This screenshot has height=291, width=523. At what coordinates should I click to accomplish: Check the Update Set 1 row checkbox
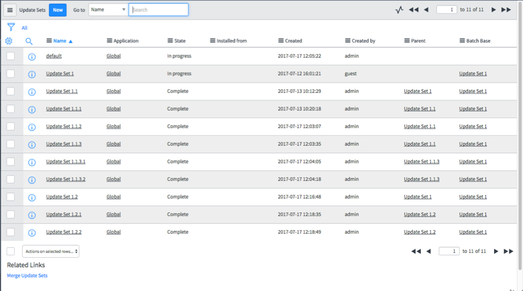(x=10, y=74)
